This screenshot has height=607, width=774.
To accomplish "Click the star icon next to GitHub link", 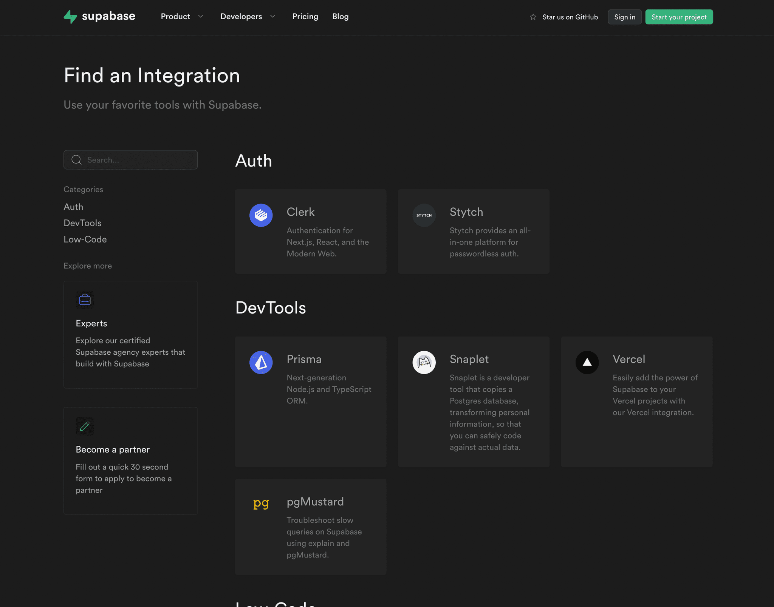I will point(533,17).
